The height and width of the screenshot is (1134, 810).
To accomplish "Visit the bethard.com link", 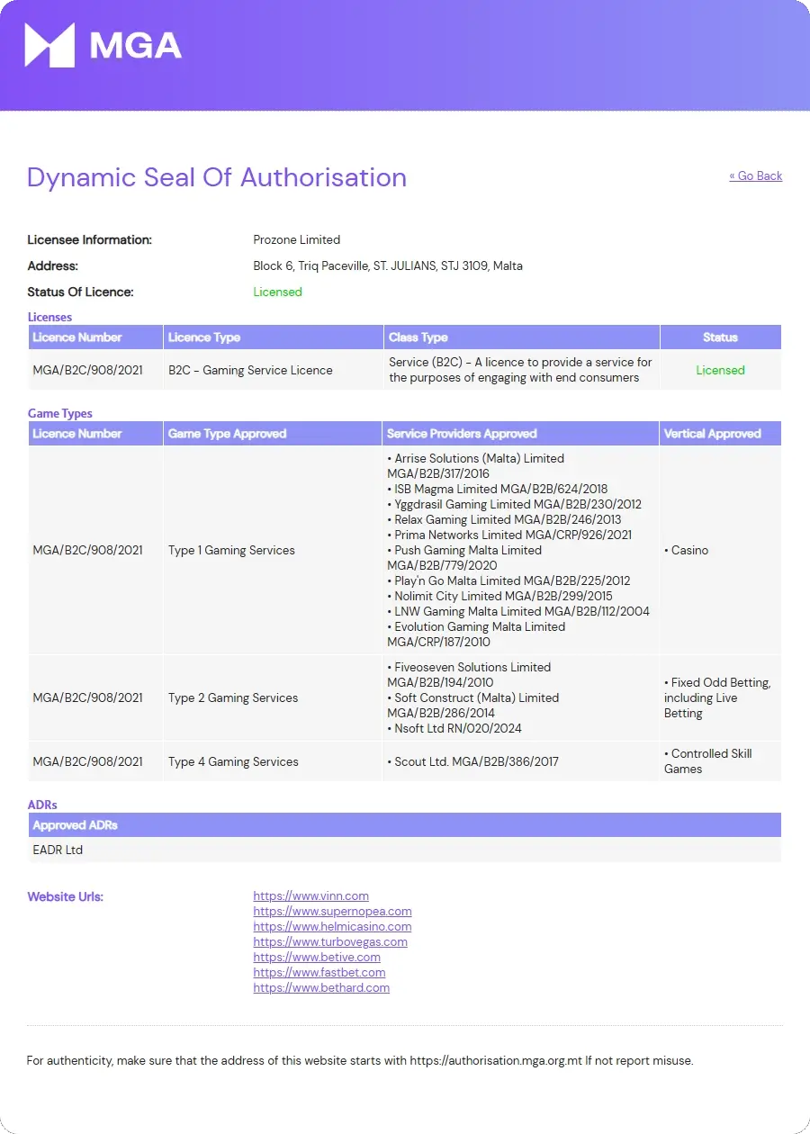I will (321, 987).
